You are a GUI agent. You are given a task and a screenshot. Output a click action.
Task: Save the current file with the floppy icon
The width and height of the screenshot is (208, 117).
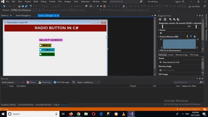(x=23, y=6)
